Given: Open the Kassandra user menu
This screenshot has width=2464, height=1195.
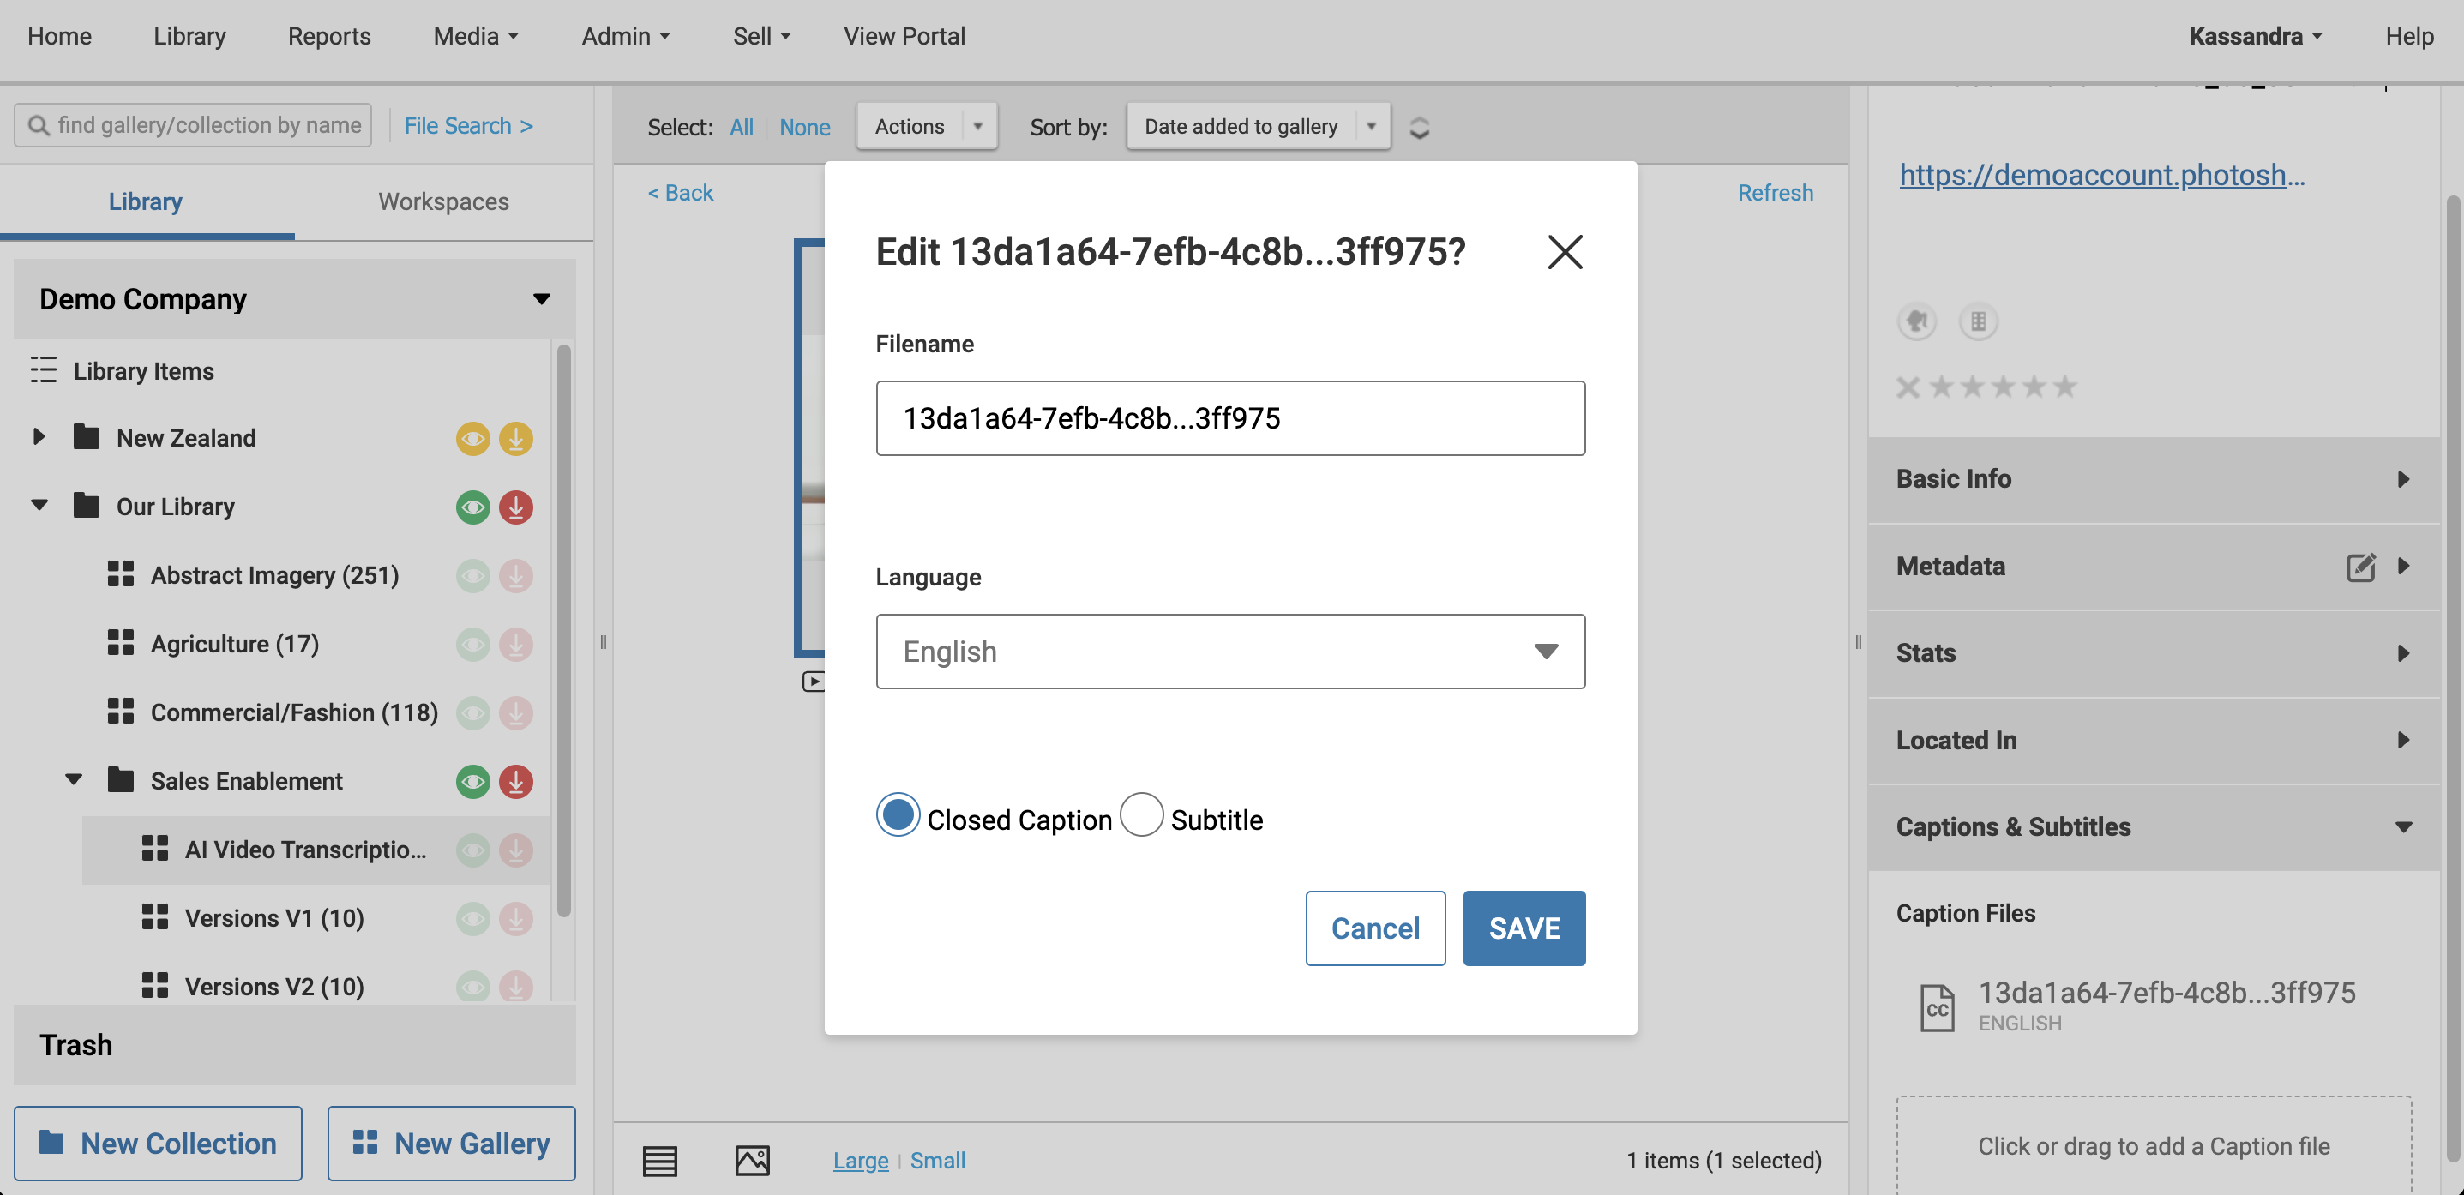Looking at the screenshot, I should [x=2255, y=36].
